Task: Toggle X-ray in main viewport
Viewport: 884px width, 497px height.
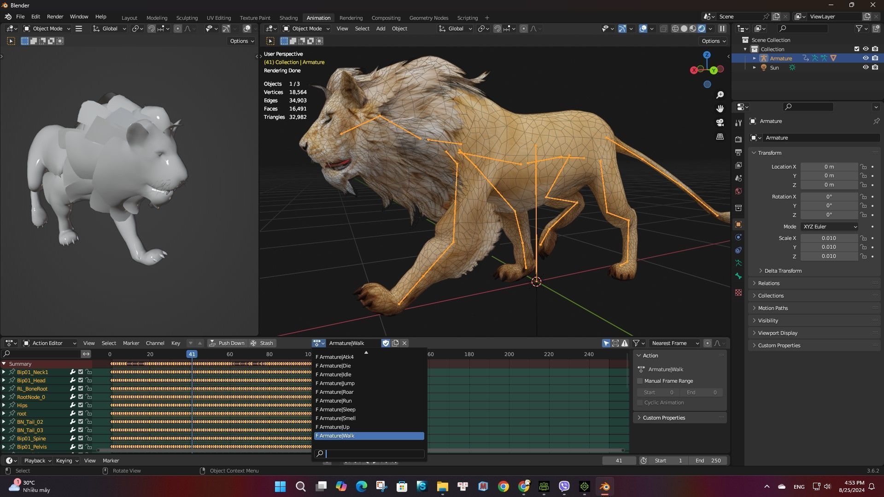Action: (x=663, y=29)
